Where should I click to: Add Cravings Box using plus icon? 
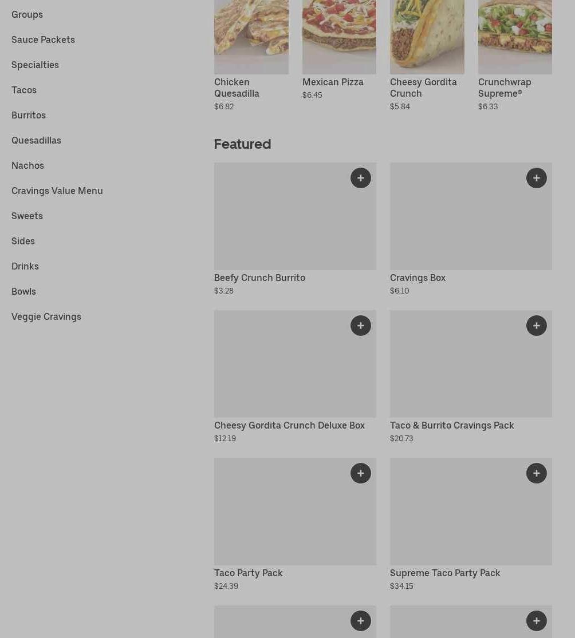(536, 178)
